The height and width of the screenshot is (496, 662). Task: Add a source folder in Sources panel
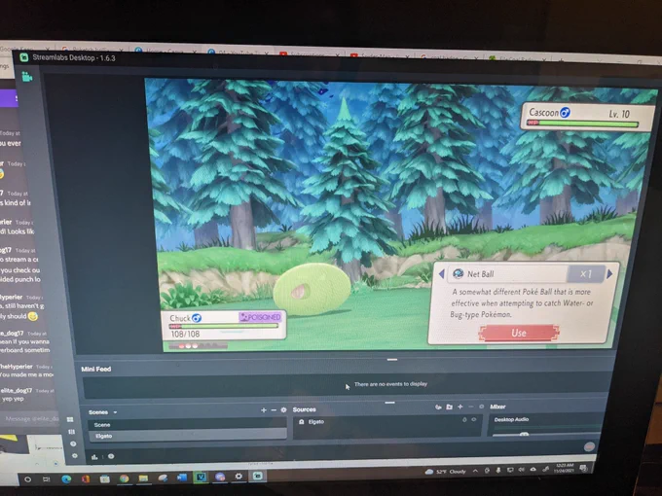[x=449, y=407]
